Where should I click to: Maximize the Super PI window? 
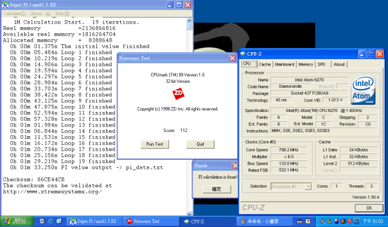[179, 5]
